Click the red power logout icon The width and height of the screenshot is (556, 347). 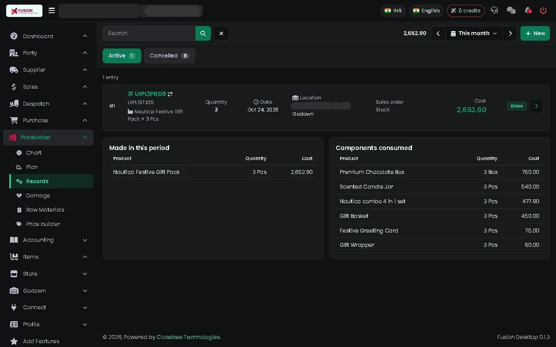pyautogui.click(x=543, y=10)
